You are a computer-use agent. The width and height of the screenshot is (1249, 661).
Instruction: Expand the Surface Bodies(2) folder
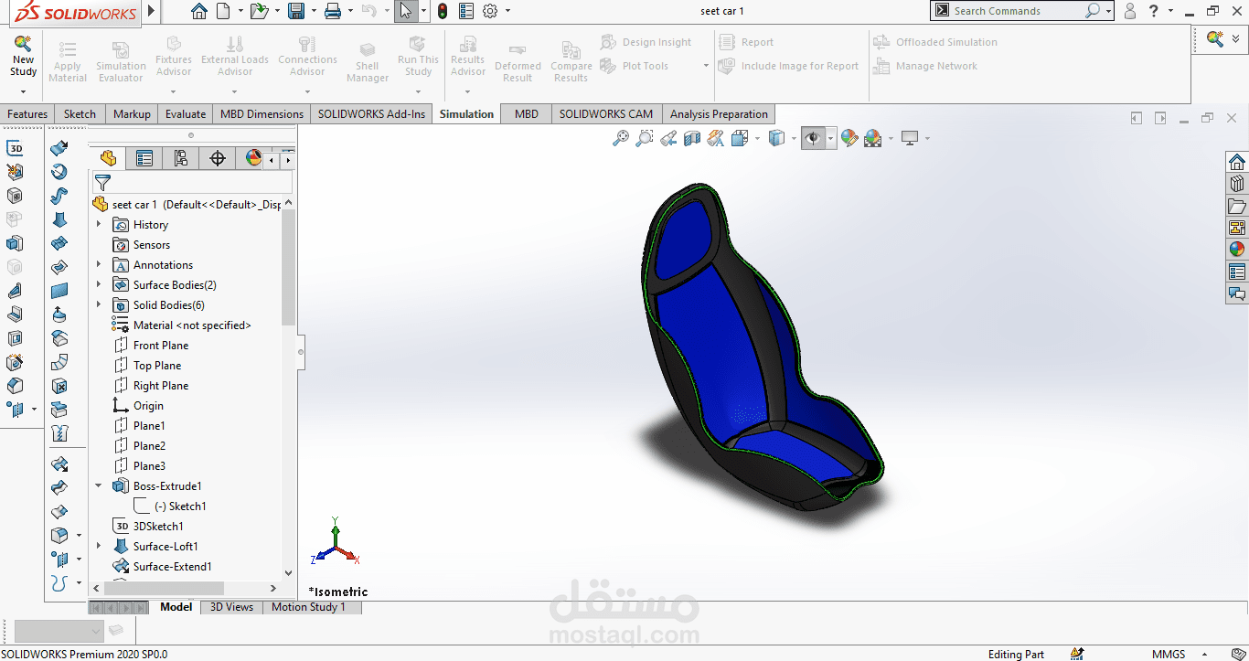pos(99,285)
